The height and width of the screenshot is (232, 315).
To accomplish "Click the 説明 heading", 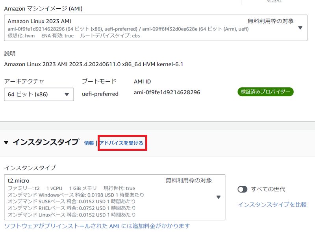I will pyautogui.click(x=10, y=54).
